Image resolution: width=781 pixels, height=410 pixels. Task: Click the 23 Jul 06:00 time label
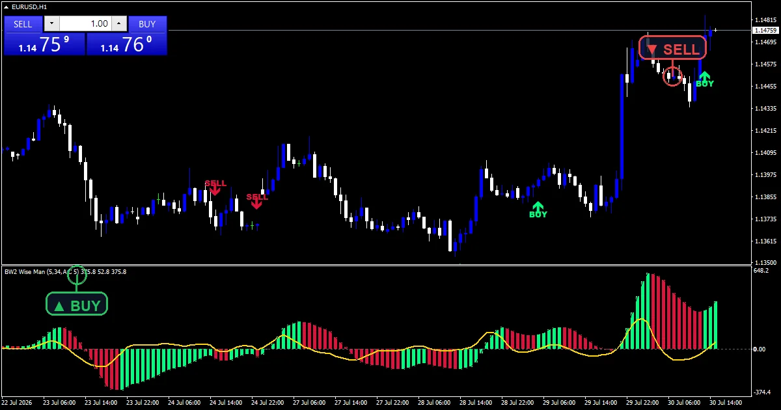point(60,402)
